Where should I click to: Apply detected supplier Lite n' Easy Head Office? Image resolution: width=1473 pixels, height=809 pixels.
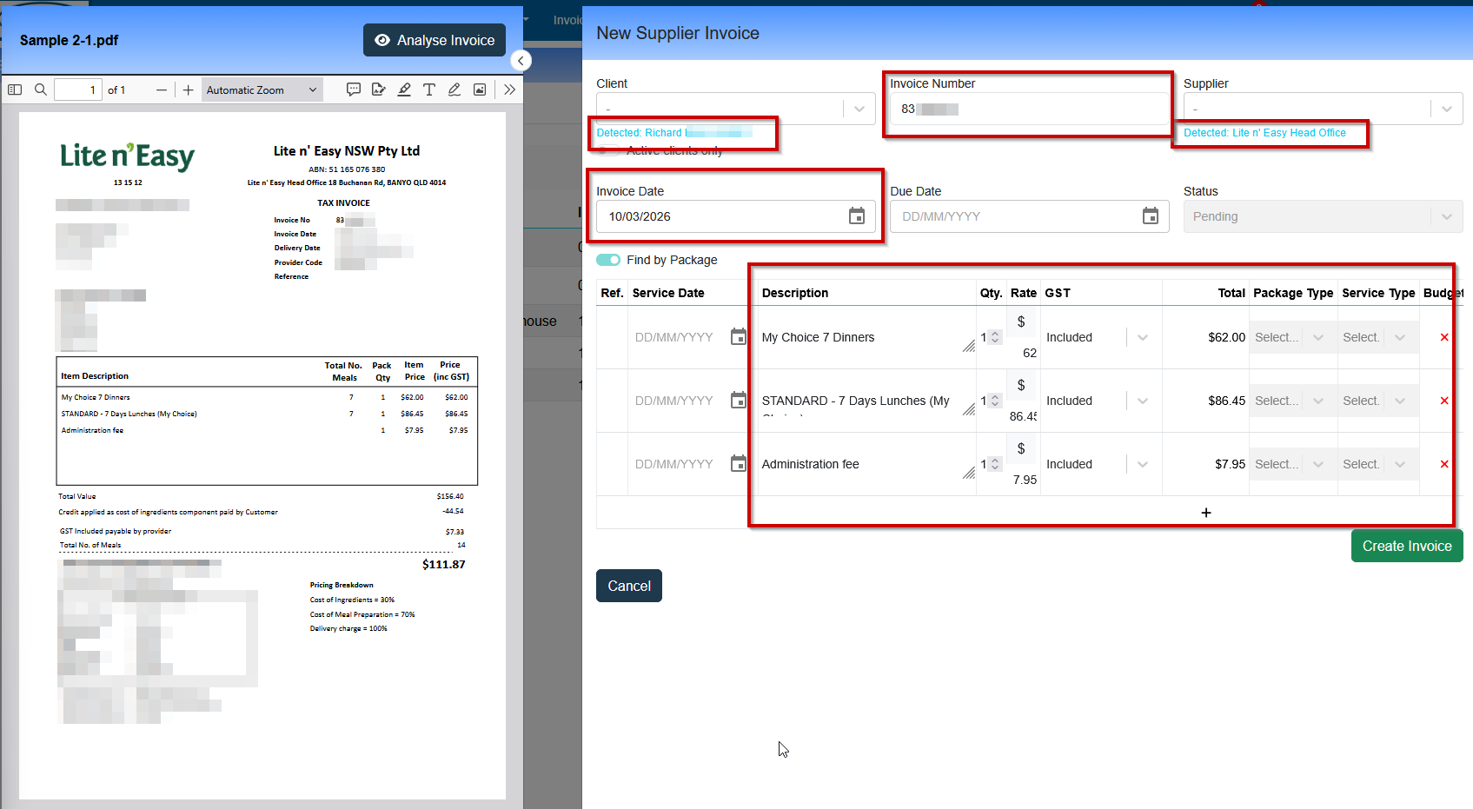pos(1264,133)
